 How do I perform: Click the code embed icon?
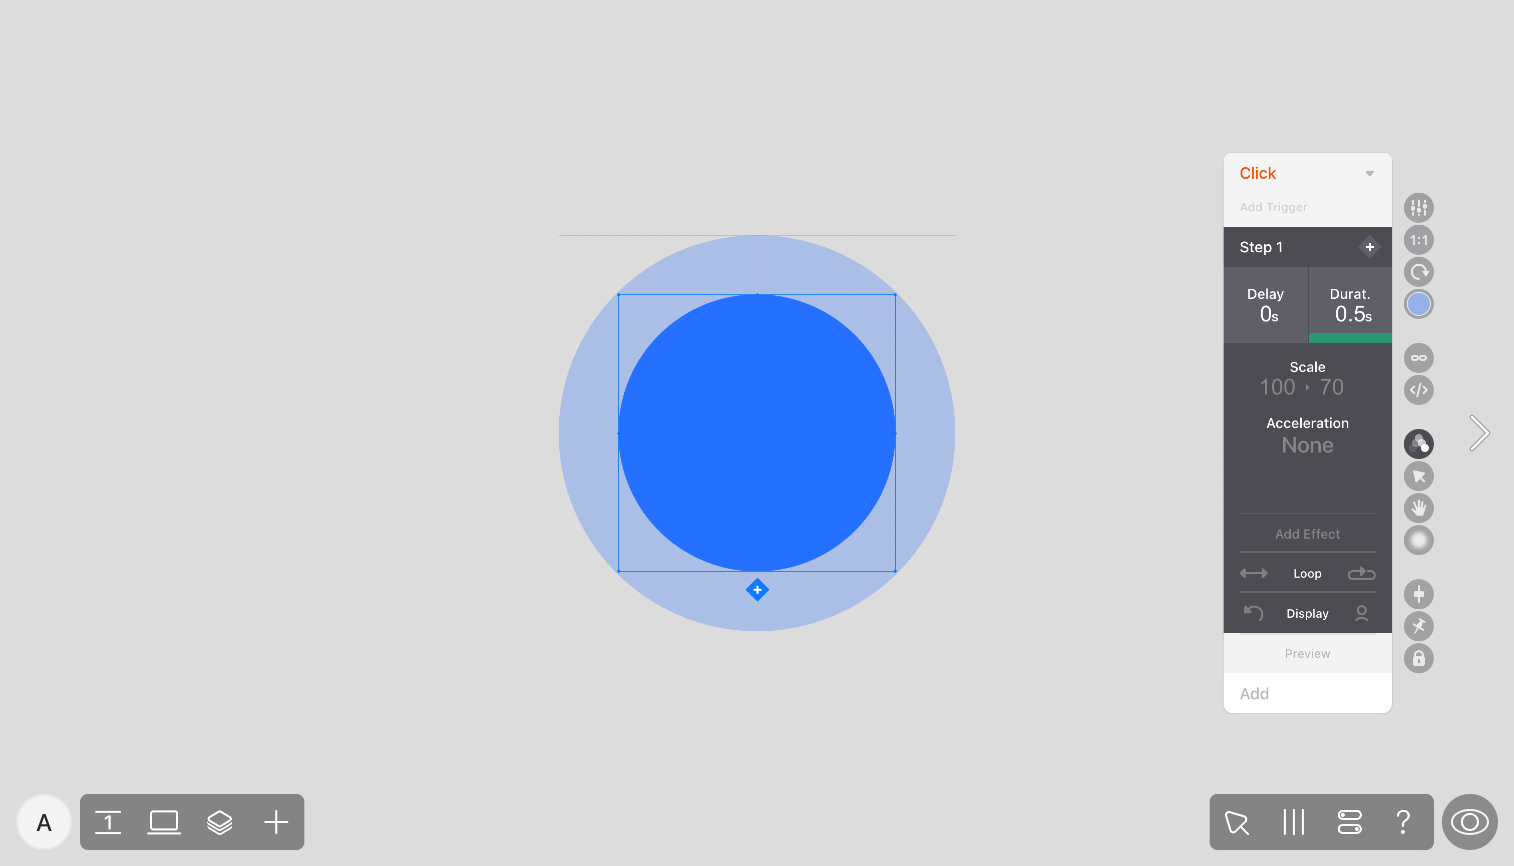pos(1417,389)
